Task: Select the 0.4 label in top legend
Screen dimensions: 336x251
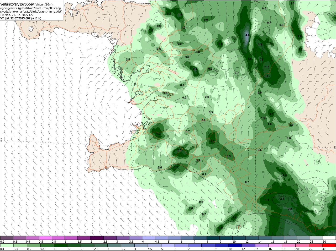Action: click(x=28, y=242)
